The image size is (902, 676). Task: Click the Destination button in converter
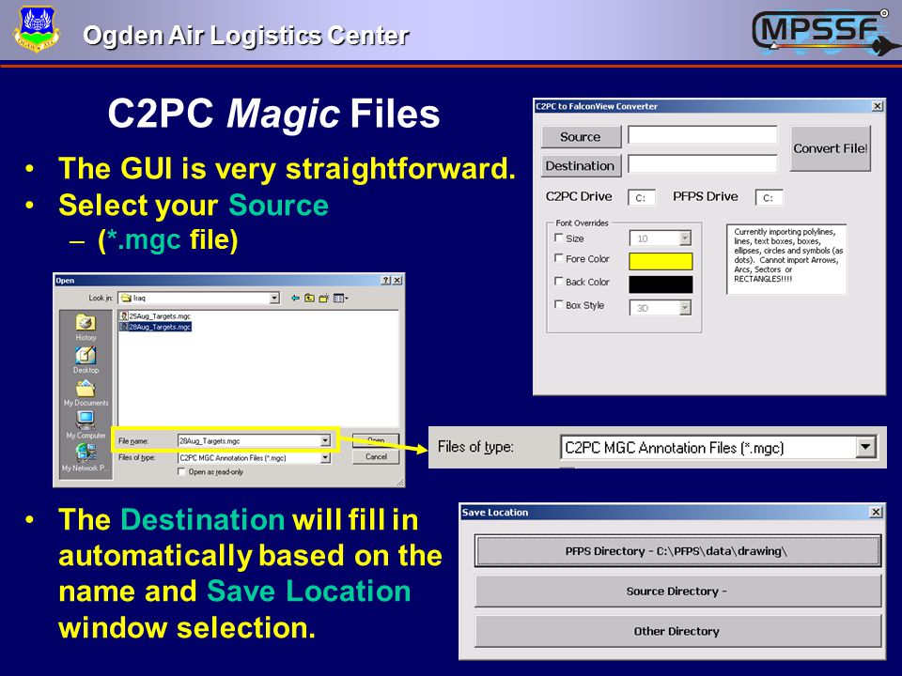581,165
